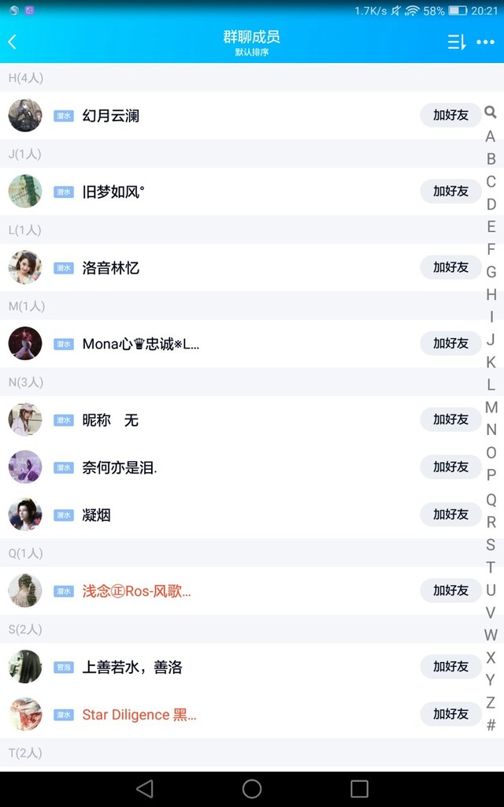
Task: Add 幻月云澜 as a friend
Action: 450,115
